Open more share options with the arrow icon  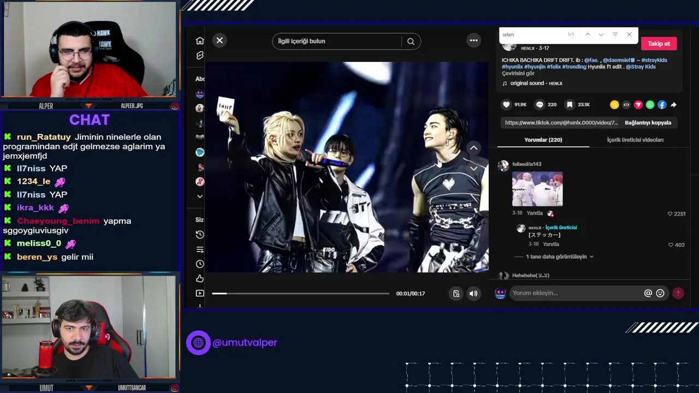tap(674, 105)
